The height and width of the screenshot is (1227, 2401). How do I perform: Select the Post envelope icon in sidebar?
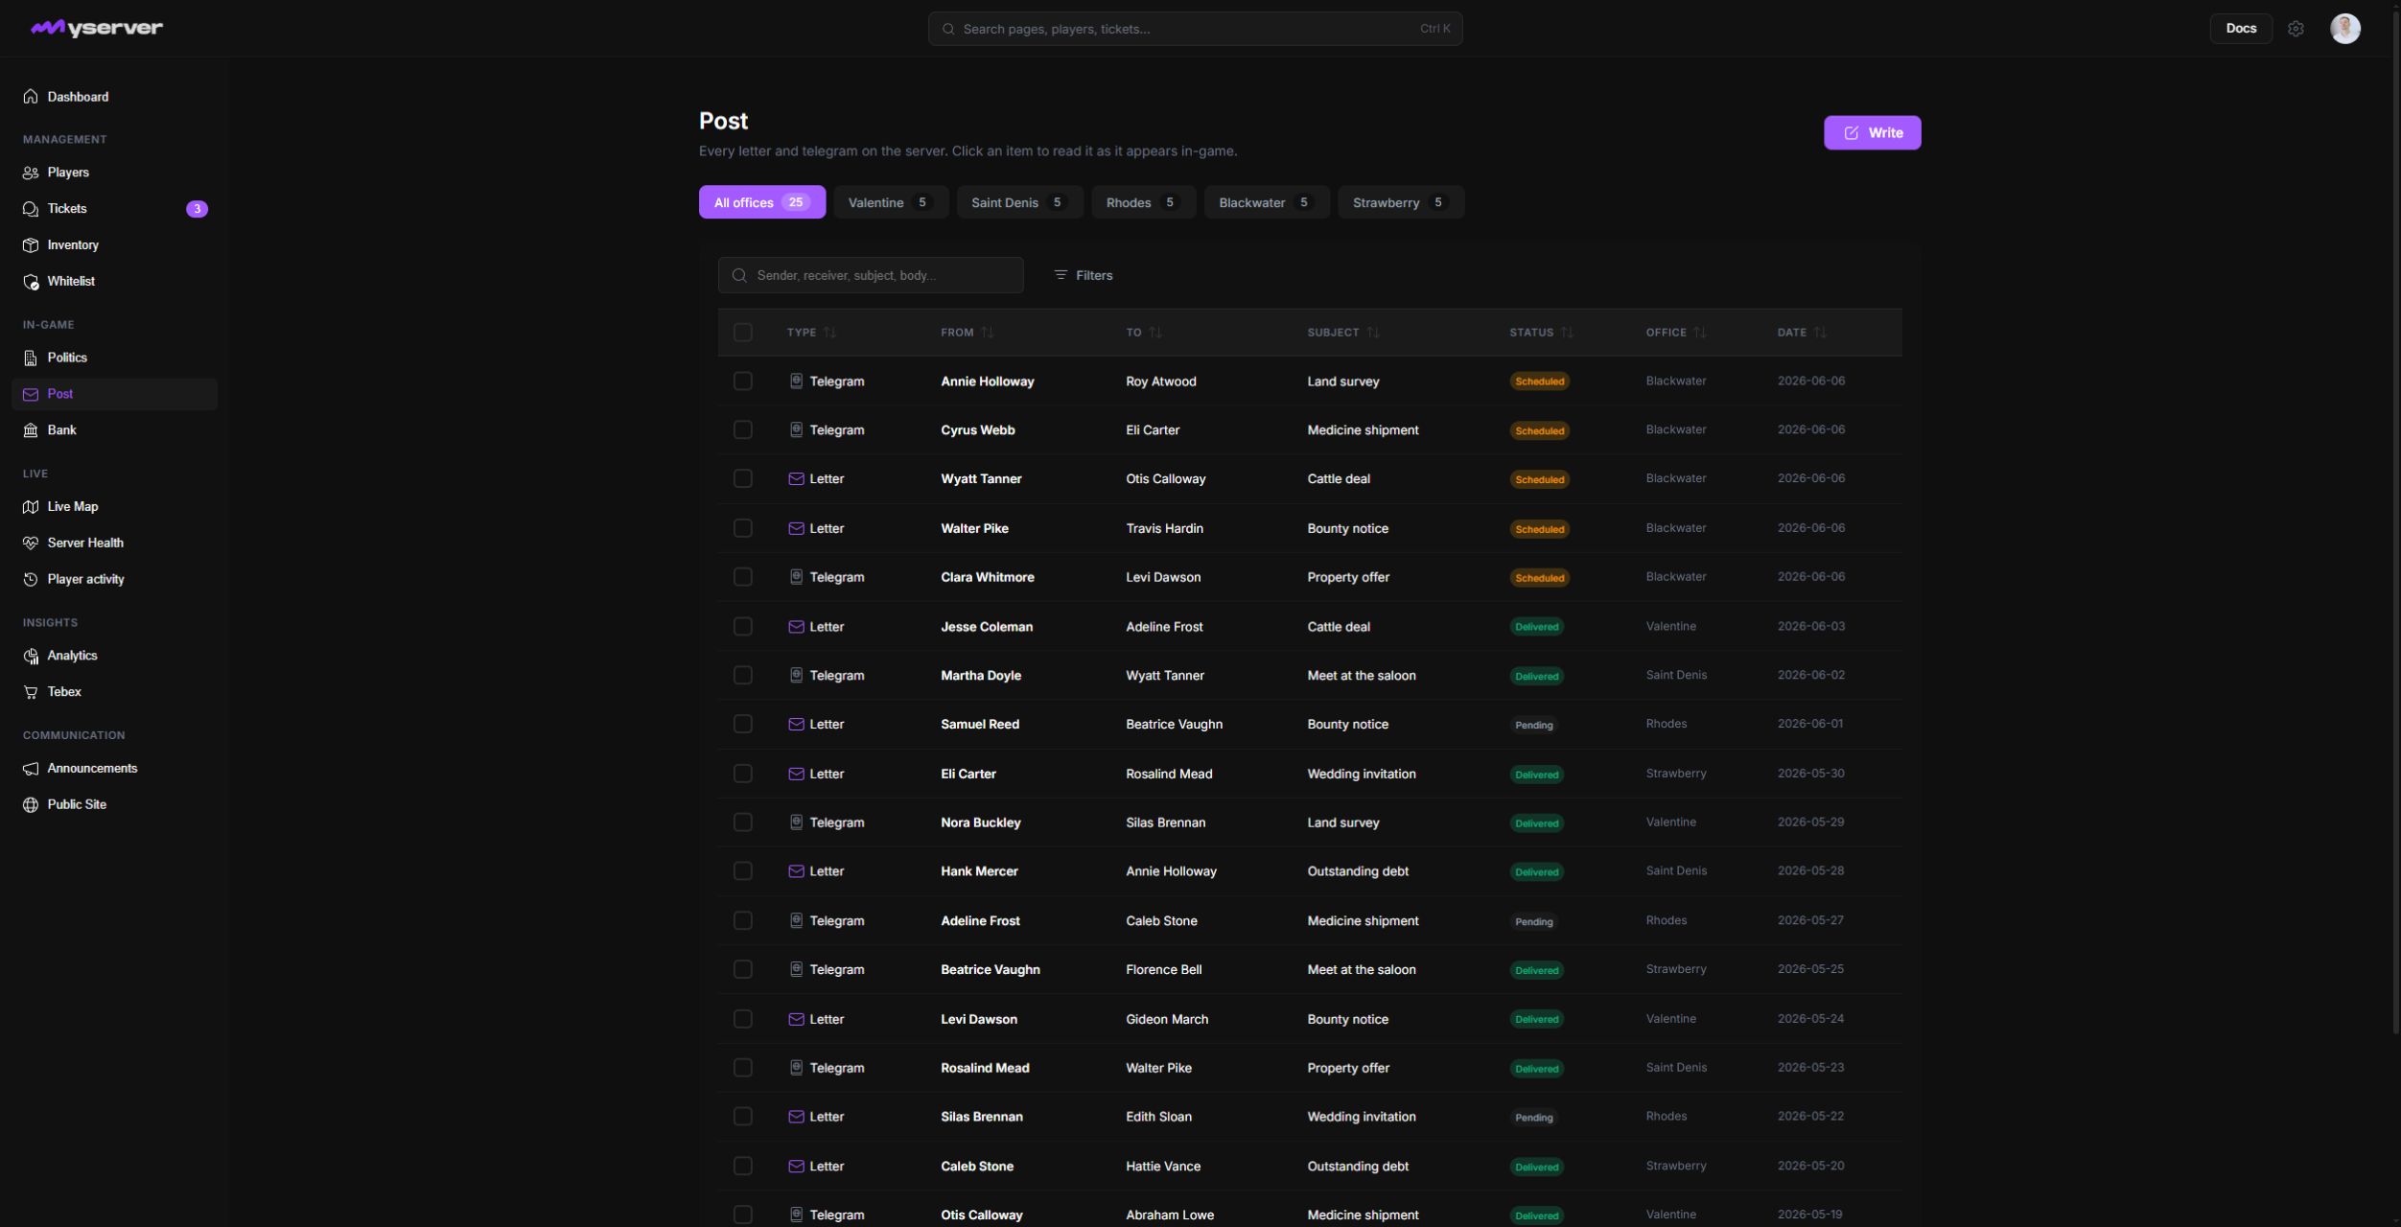(x=31, y=394)
